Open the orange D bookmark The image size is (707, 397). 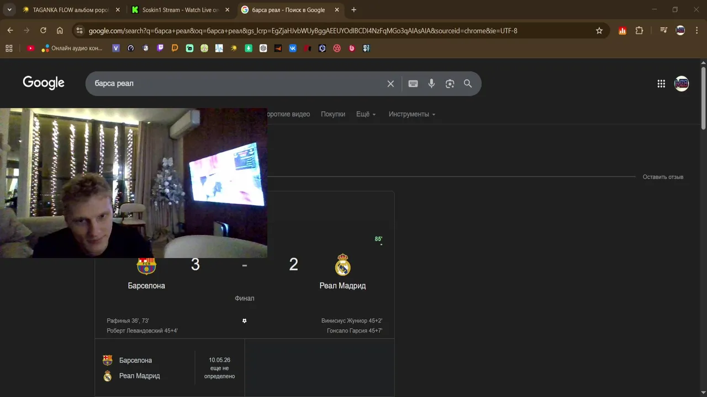tap(175, 48)
